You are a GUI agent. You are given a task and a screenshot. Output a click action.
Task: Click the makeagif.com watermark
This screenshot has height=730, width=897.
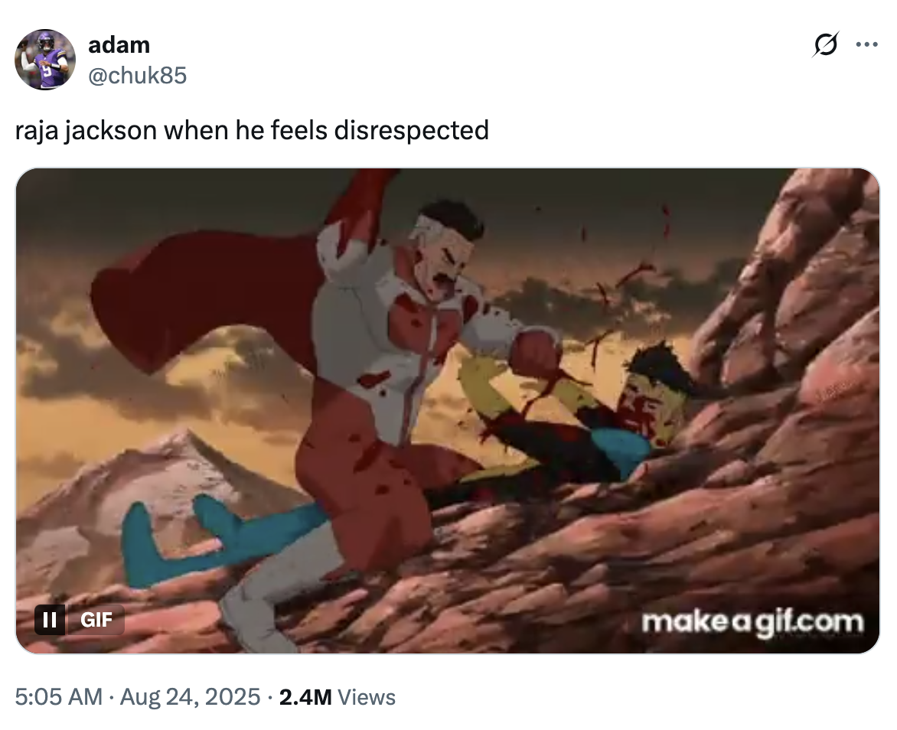click(x=752, y=622)
